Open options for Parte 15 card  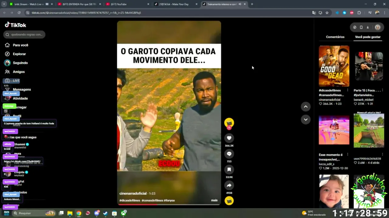pos(383,90)
